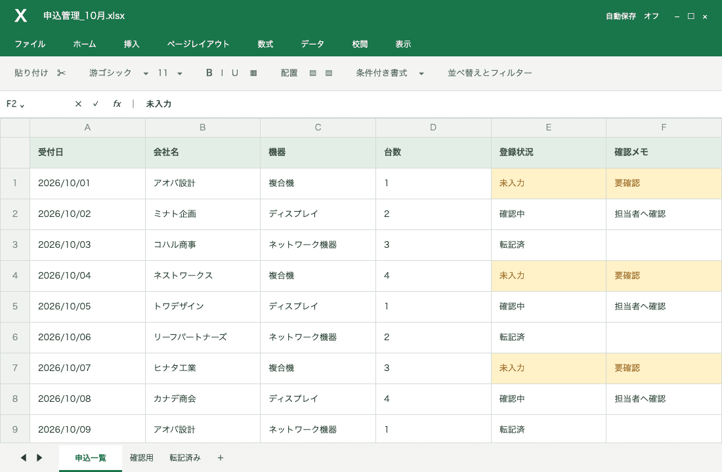Select the 会社名 header cell
The image size is (722, 472).
pyautogui.click(x=203, y=152)
